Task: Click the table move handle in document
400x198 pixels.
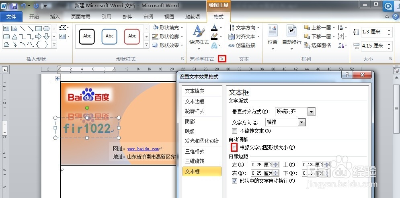Action: tap(57, 79)
